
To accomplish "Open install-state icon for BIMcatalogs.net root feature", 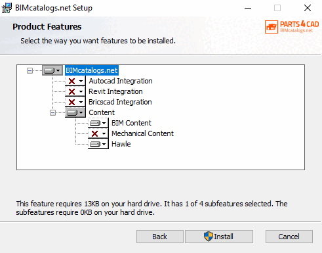I will point(52,70).
